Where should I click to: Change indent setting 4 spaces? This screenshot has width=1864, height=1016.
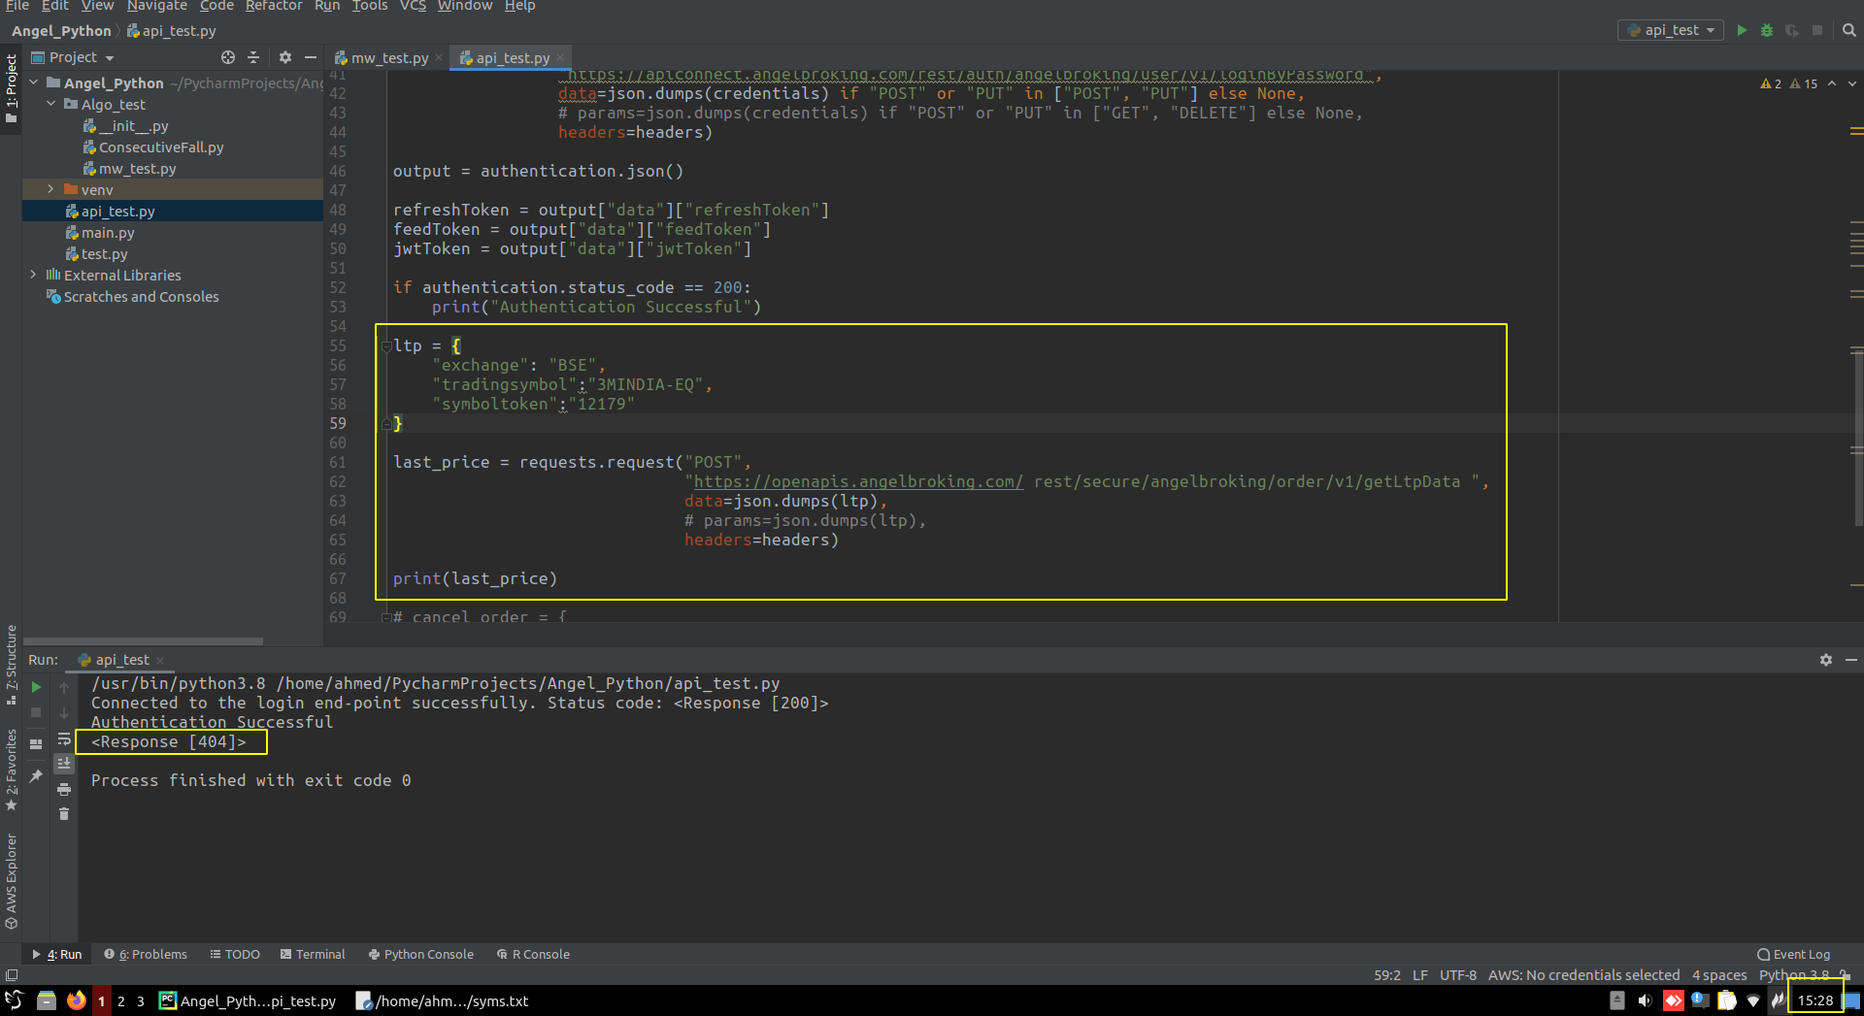[x=1719, y=975]
